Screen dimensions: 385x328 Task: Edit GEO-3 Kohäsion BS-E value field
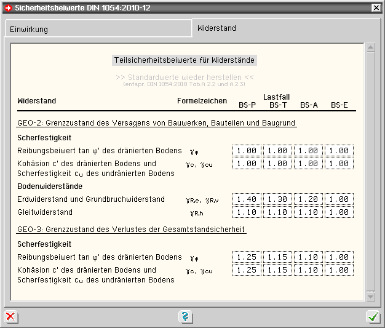pyautogui.click(x=339, y=270)
